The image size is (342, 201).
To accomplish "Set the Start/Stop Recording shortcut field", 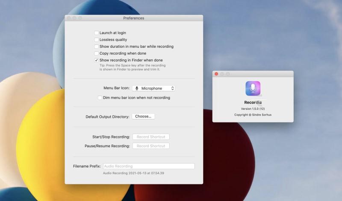I will [151, 137].
